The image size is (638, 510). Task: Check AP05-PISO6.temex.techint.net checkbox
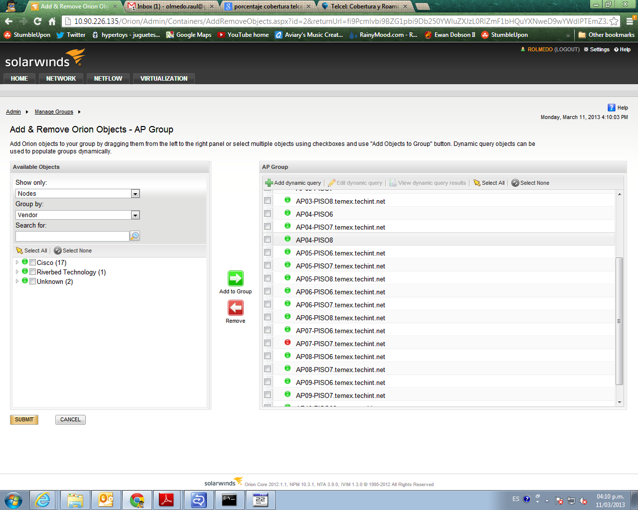coord(268,253)
